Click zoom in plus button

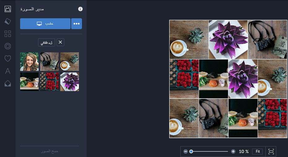pos(233,151)
